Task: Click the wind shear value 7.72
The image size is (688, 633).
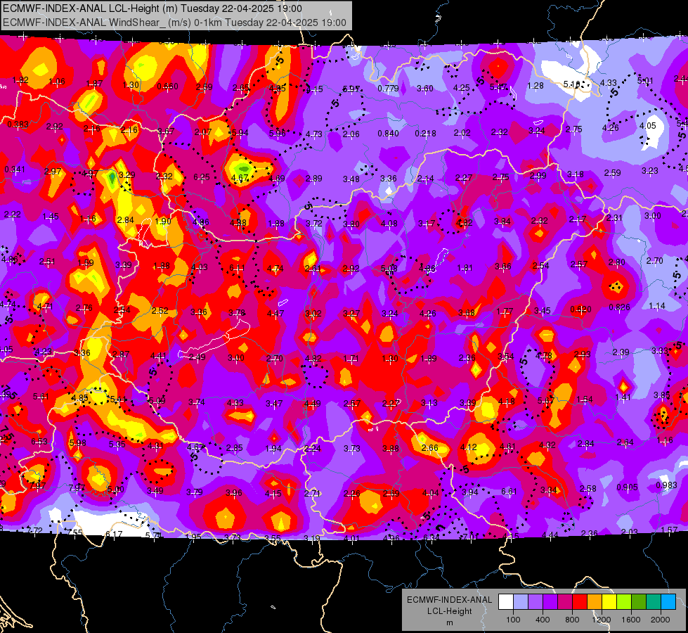Action: [34, 530]
